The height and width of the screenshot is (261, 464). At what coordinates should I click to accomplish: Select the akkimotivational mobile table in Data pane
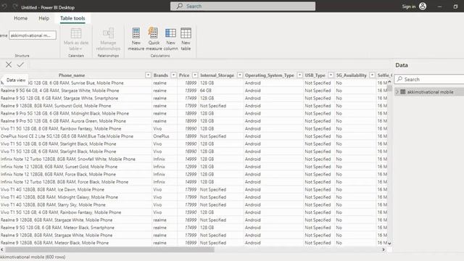click(x=430, y=92)
